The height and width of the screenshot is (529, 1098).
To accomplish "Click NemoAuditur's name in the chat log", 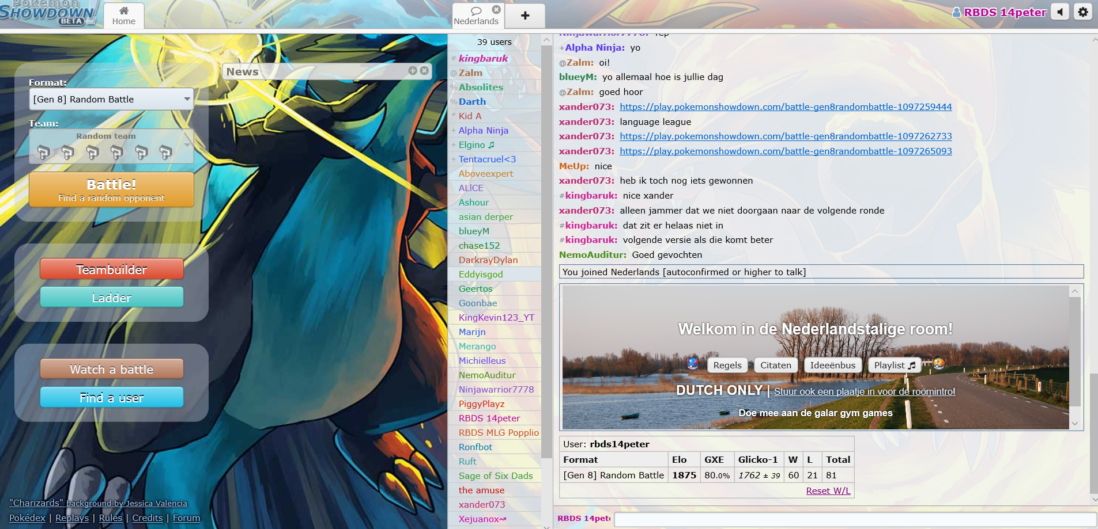I will pyautogui.click(x=593, y=254).
